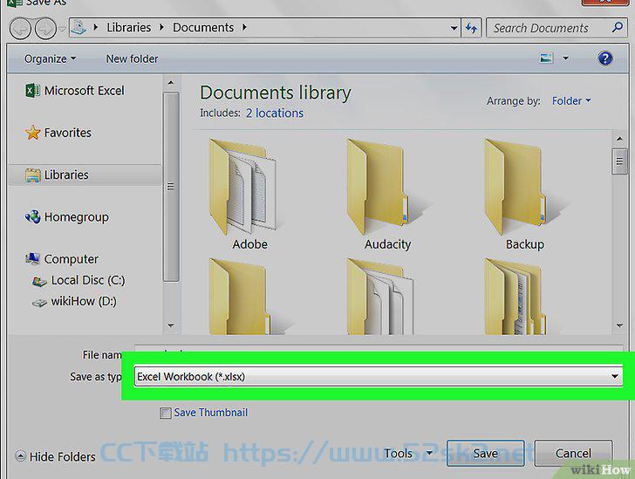This screenshot has height=479, width=635.
Task: Click the New folder button
Action: point(132,58)
